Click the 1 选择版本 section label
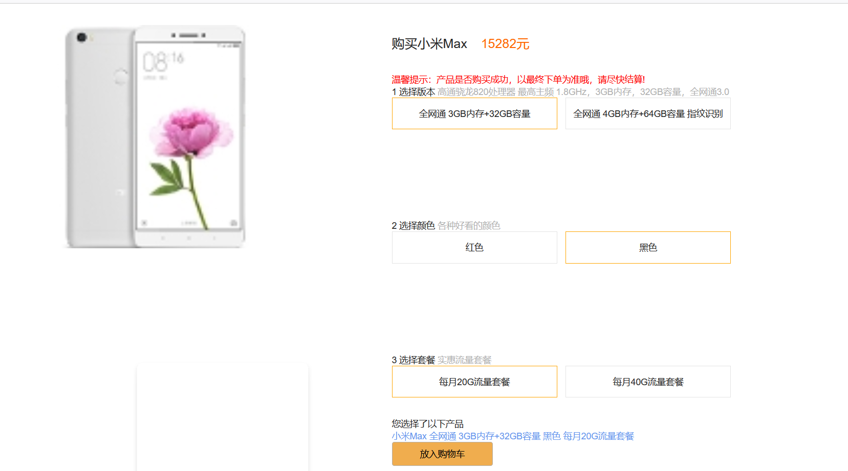The image size is (848, 471). tap(414, 92)
